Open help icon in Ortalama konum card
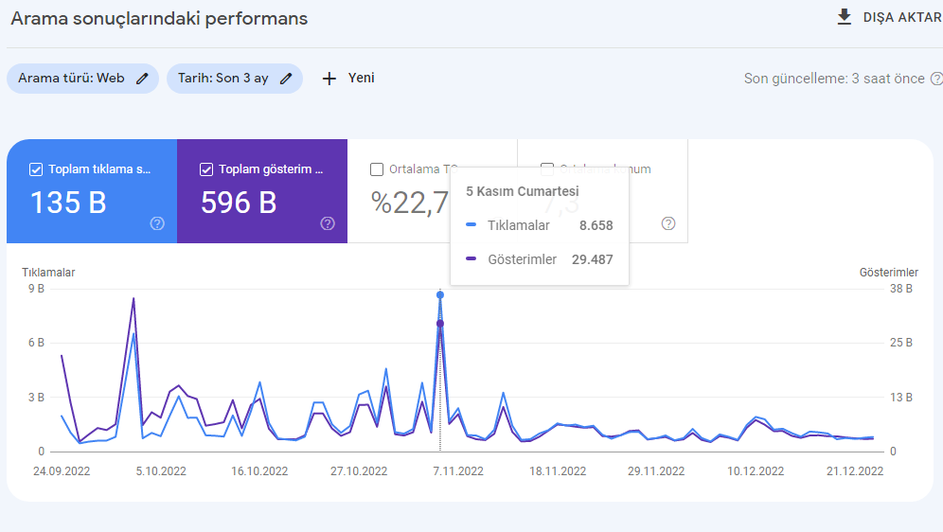Viewport: 943px width, 532px height. point(668,223)
